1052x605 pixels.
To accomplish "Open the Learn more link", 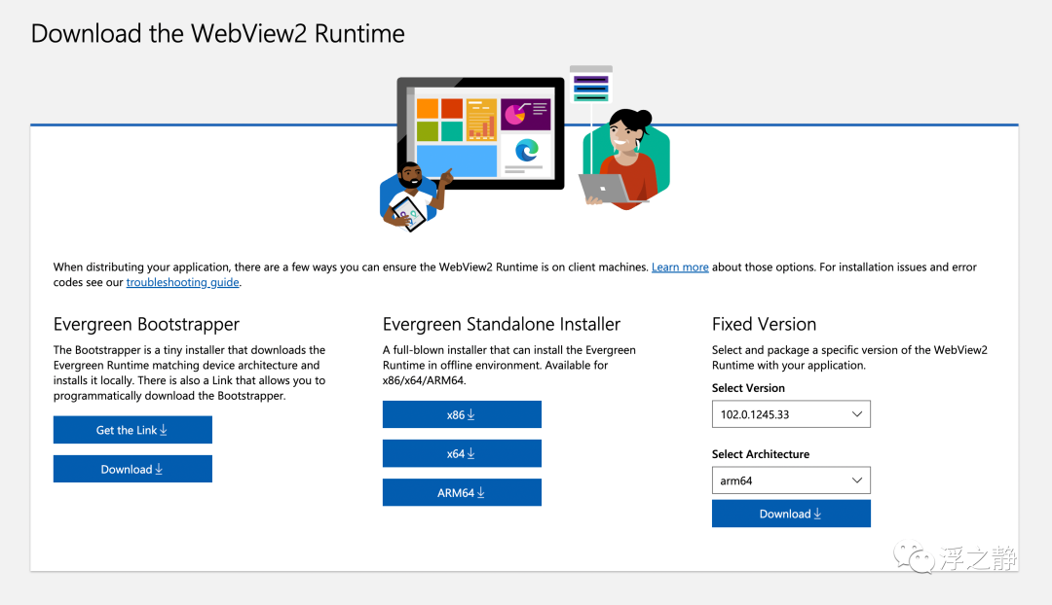I will (680, 267).
